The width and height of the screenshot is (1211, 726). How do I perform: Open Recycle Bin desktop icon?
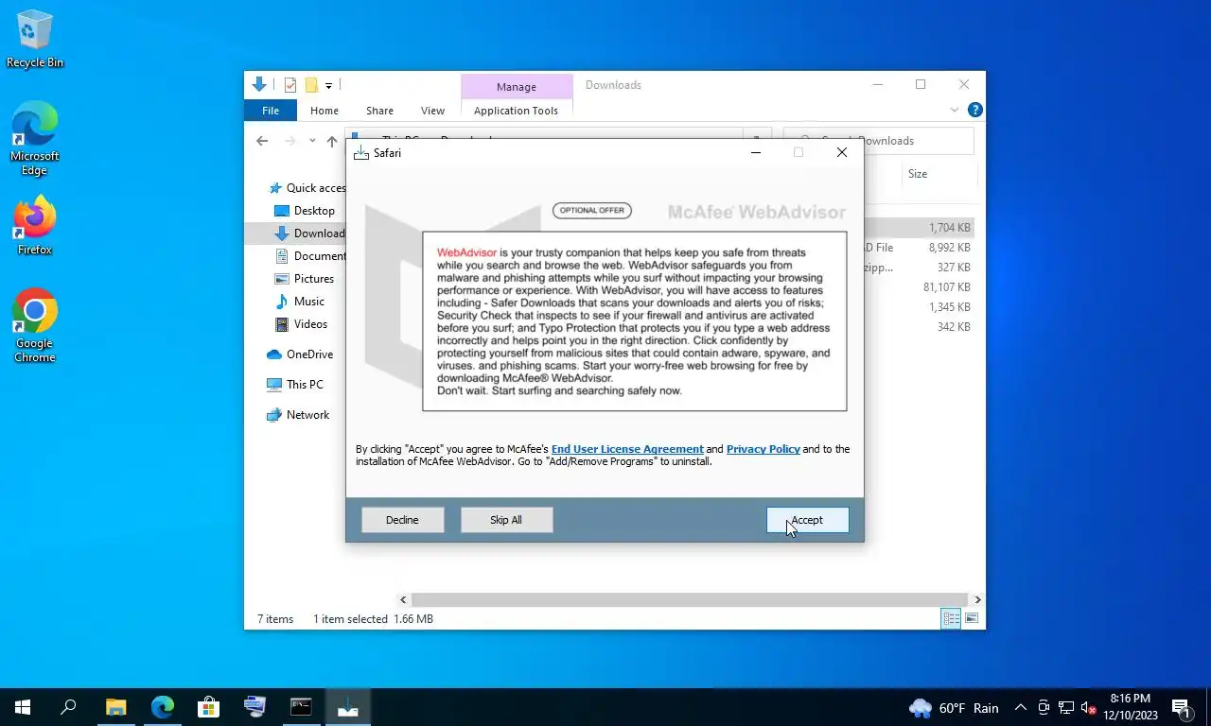[35, 41]
